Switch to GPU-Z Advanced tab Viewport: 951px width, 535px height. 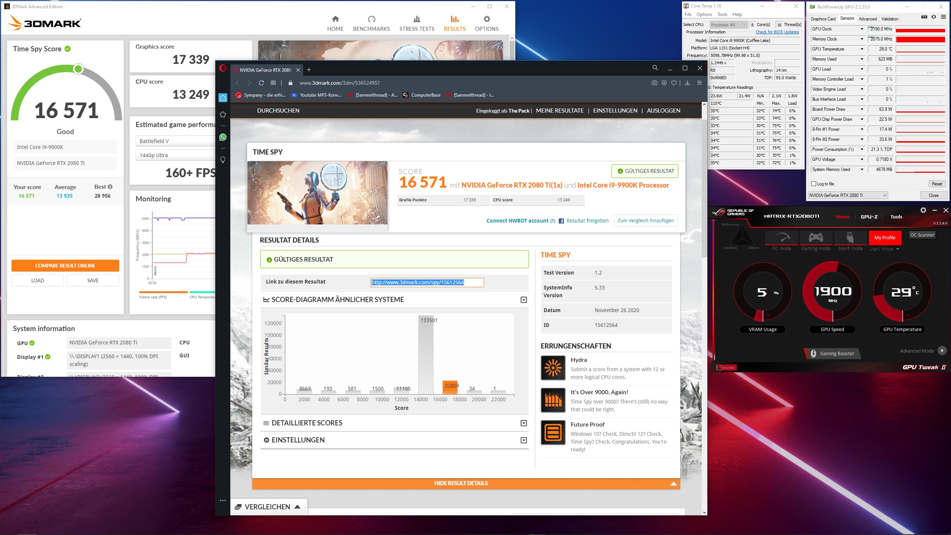point(867,19)
